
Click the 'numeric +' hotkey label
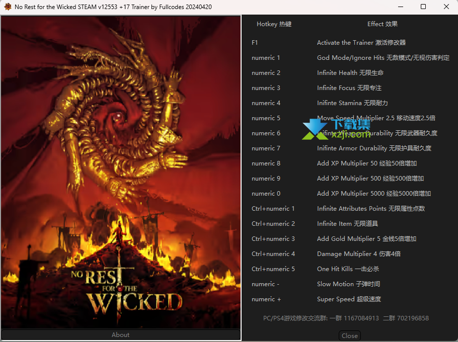click(266, 299)
